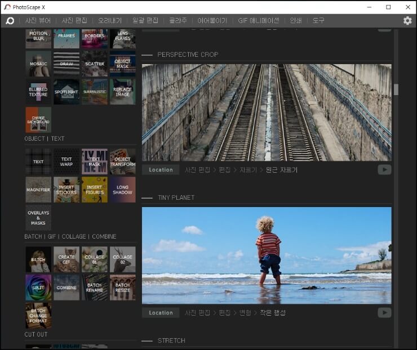Click the TINY PLANET heading
The width and height of the screenshot is (417, 350).
pos(176,198)
